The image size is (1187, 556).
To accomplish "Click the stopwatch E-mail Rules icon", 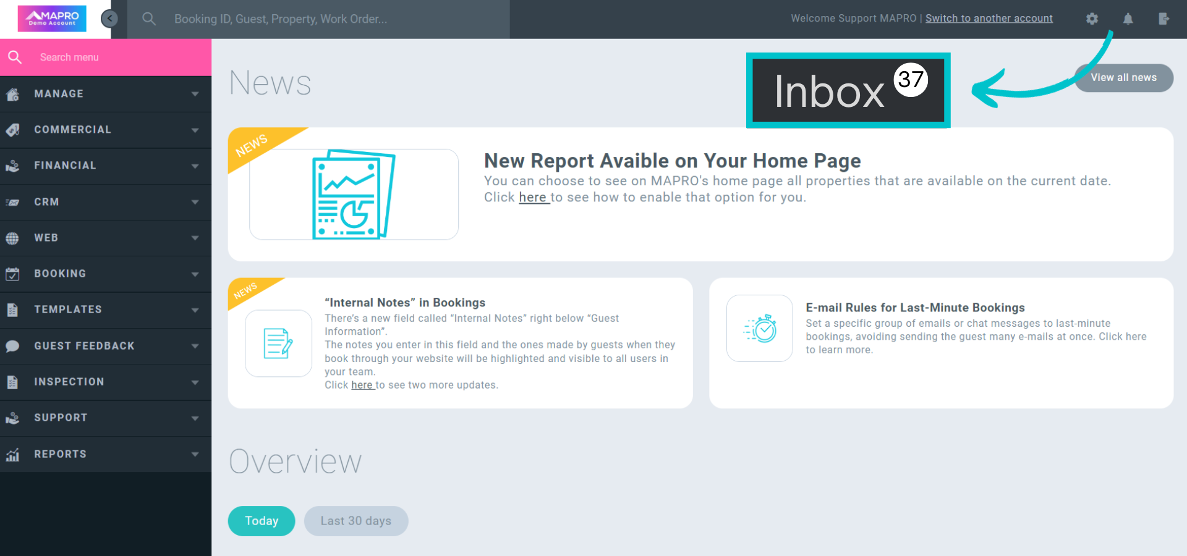I will (759, 329).
